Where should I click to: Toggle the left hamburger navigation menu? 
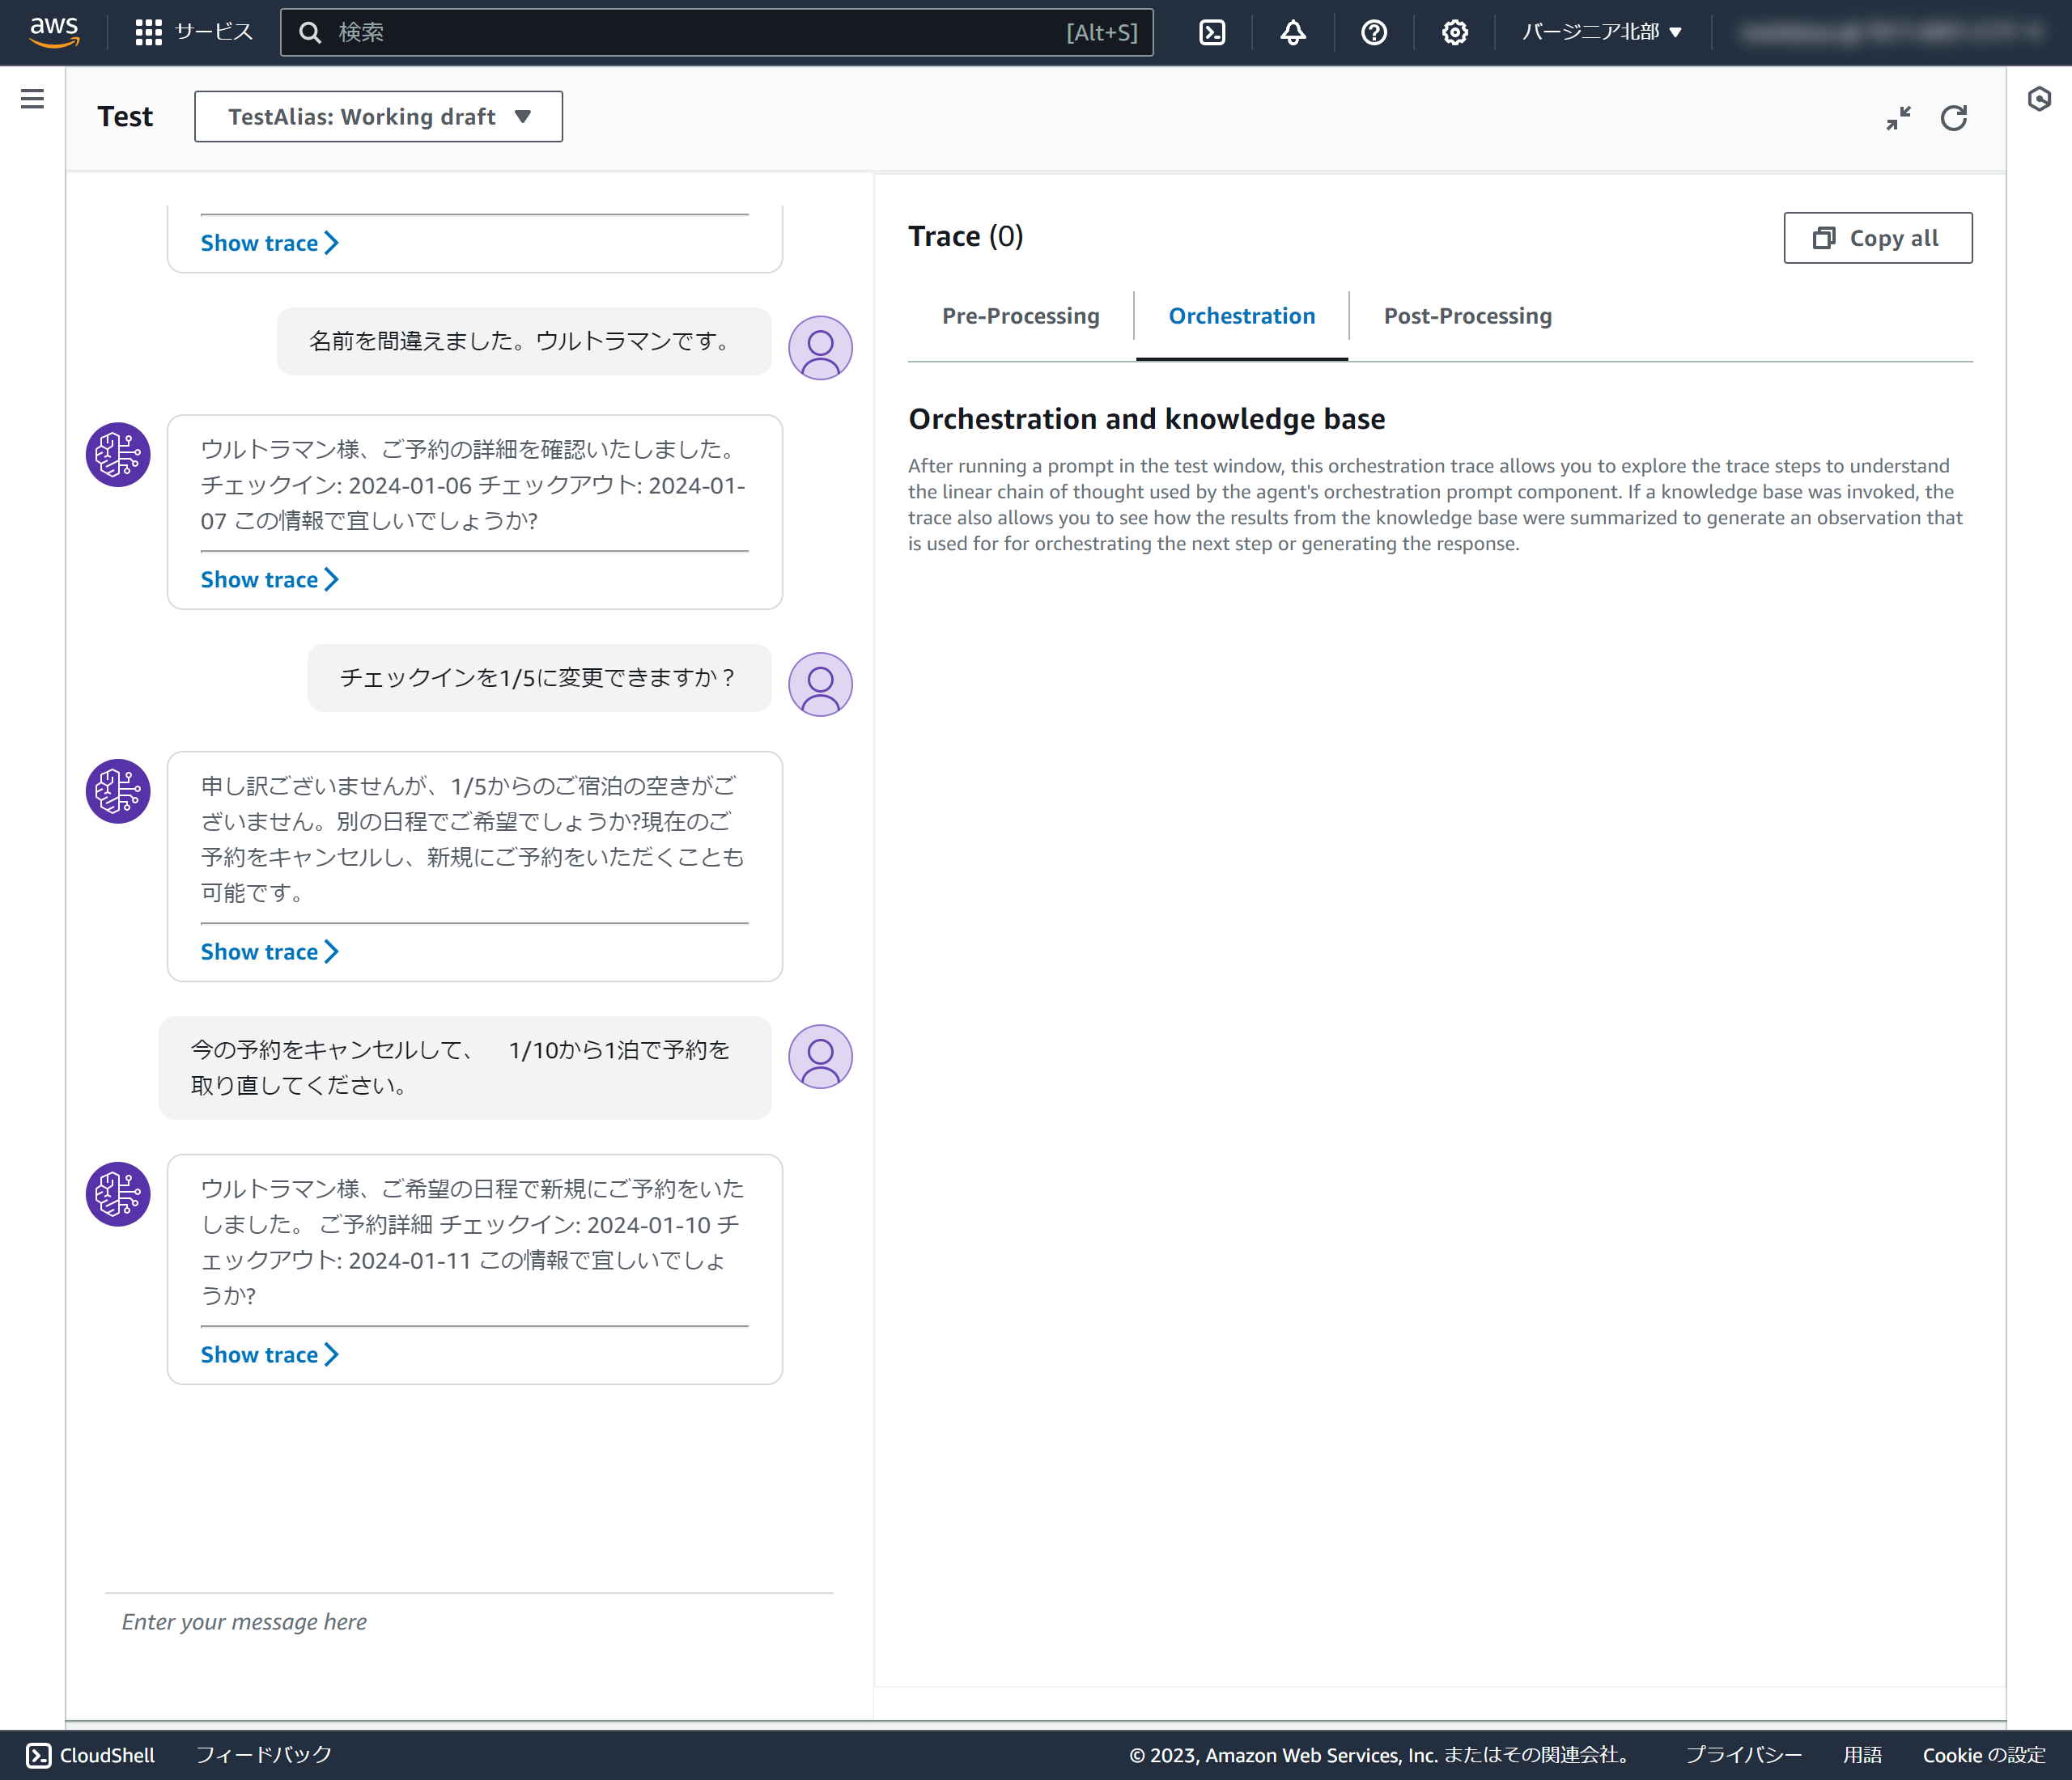(x=32, y=98)
